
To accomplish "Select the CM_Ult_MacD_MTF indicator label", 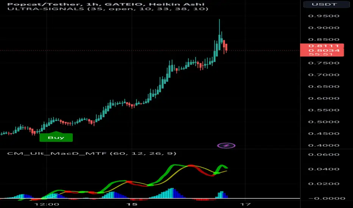I will 92,154.
